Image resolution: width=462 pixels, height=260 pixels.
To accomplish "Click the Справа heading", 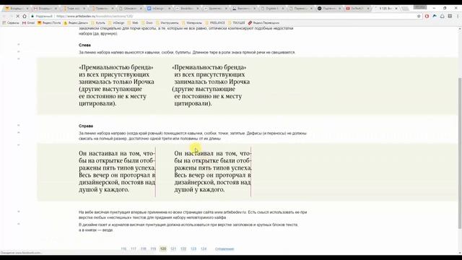I will [86, 126].
